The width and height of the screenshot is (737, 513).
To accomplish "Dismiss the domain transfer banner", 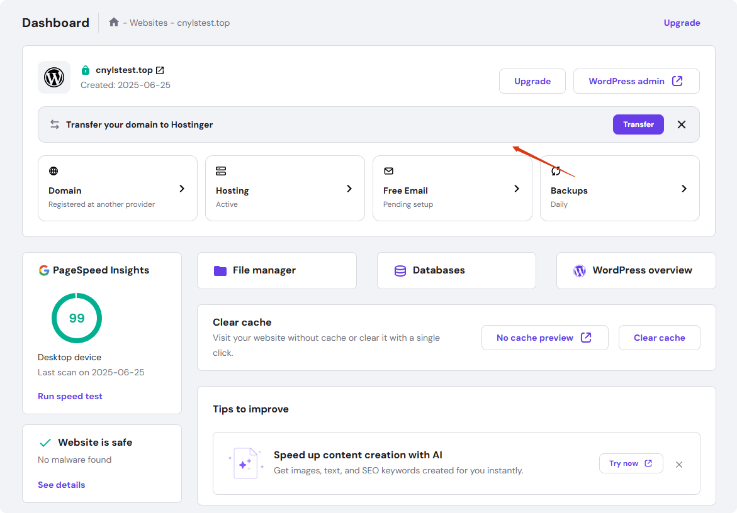I will [682, 124].
